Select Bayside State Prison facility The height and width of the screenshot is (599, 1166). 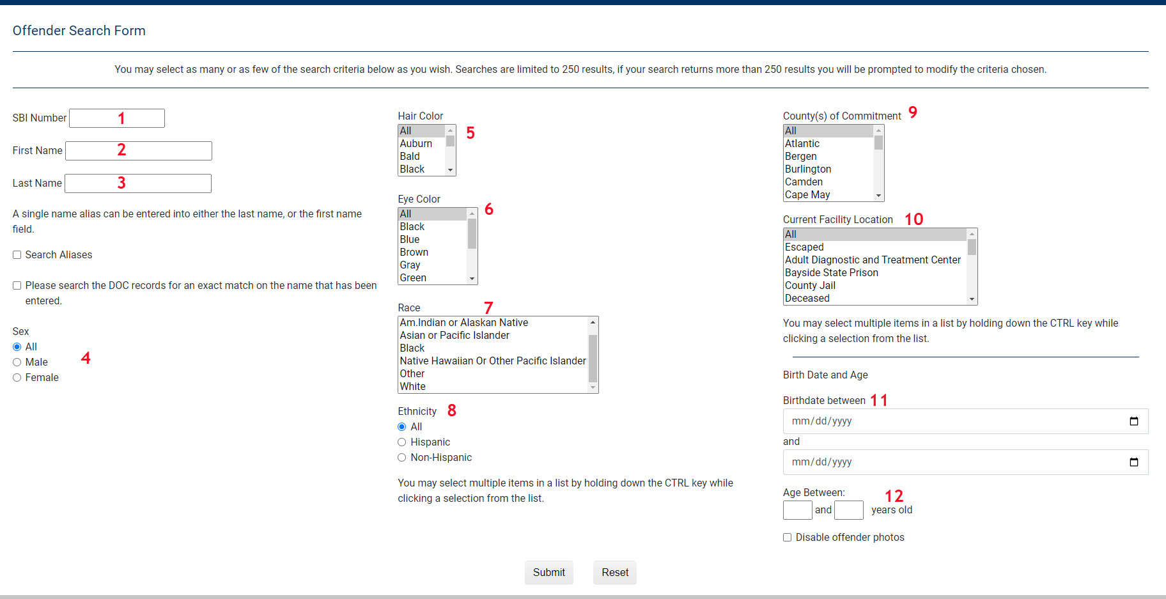click(x=831, y=273)
